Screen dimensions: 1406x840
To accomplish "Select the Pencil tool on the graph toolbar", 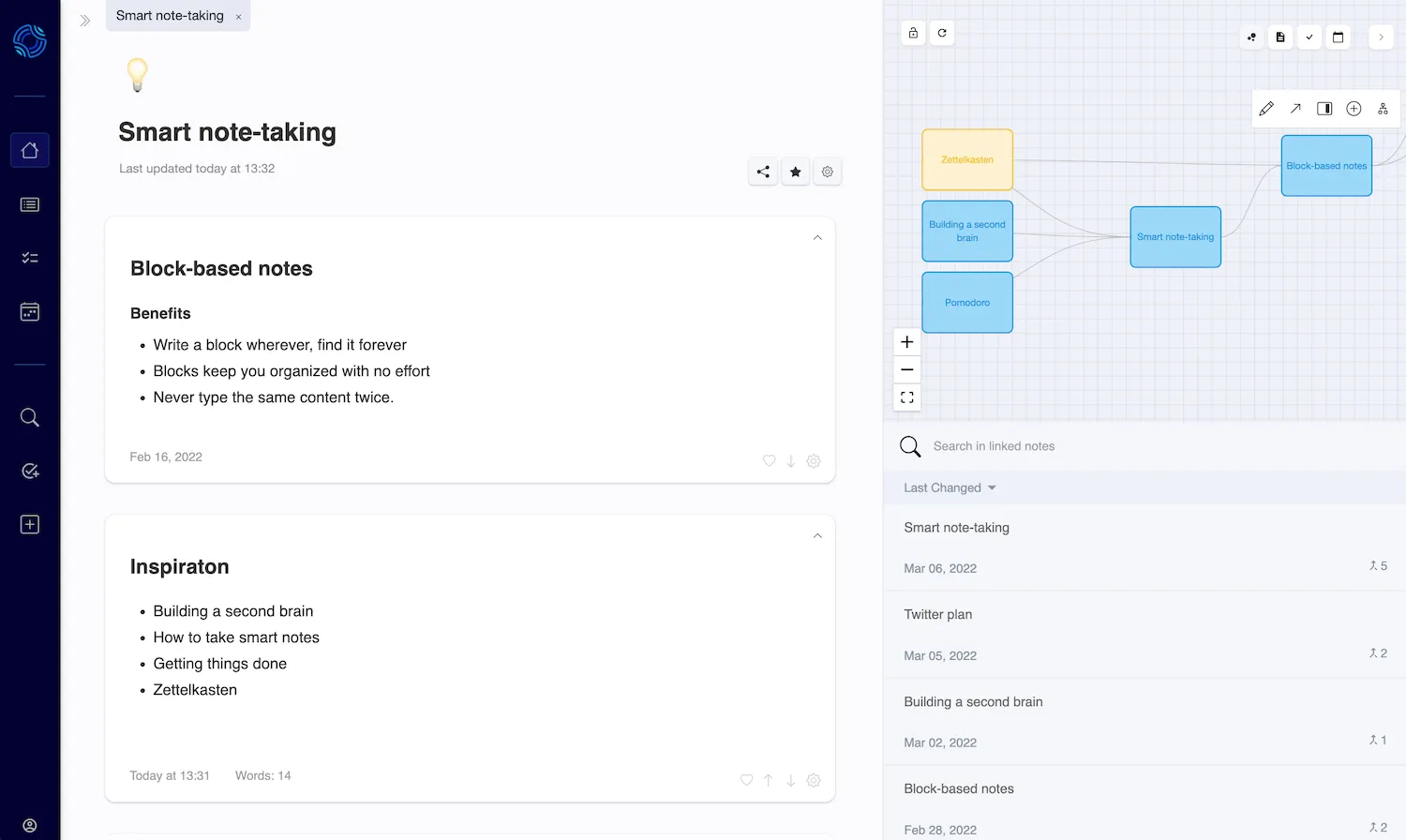I will [x=1266, y=108].
